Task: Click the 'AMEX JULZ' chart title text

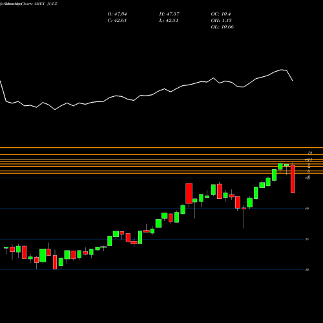Action: pos(45,4)
